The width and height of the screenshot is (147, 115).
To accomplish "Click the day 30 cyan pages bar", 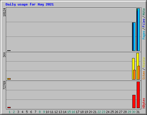I will 134,37.
